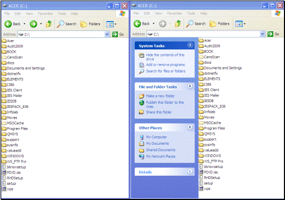Open Views dropdown arrow in left window
285x200 pixels.
tap(115, 24)
